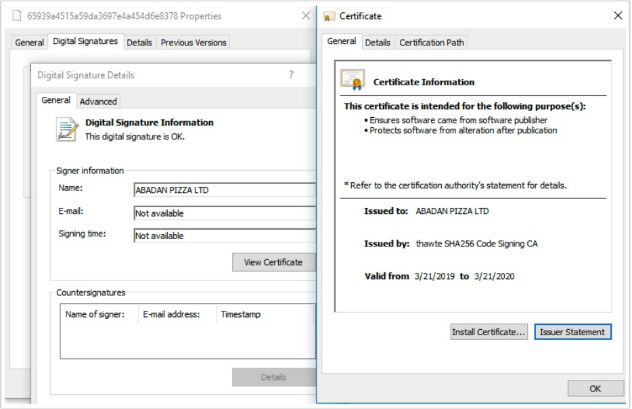Click the question mark help icon in Digital Signature Details
Viewport: 632px width, 409px height.
pyautogui.click(x=291, y=74)
